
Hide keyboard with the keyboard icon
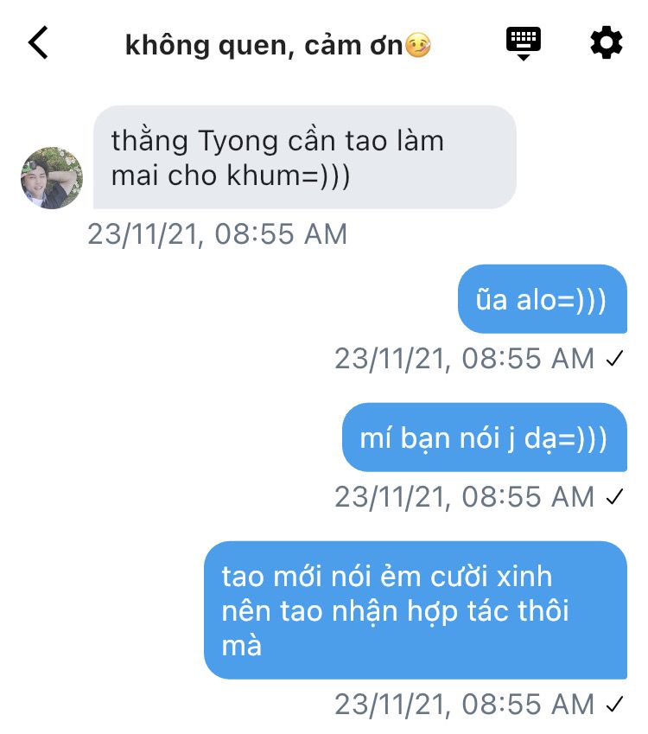tap(523, 43)
